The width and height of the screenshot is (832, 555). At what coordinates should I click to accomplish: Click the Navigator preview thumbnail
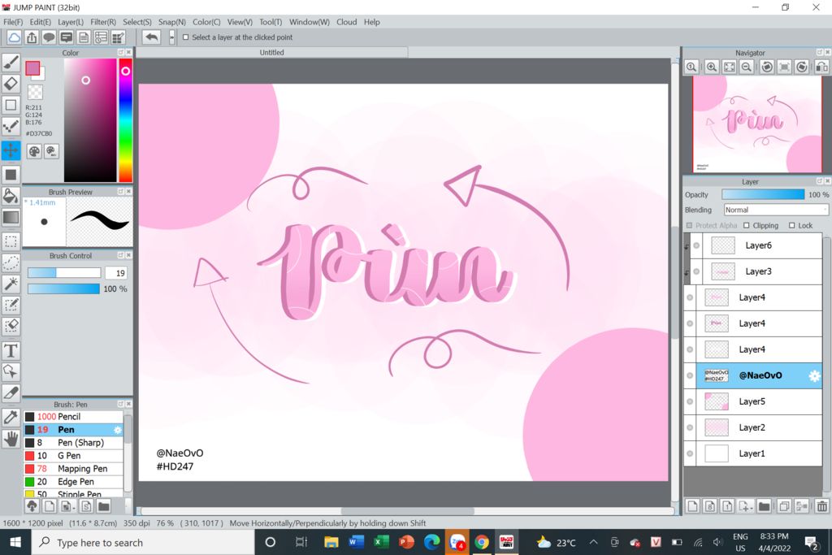[757, 124]
